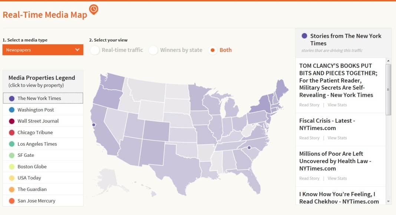Click the purple dot beside Stories header
The image size is (396, 215).
304,36
